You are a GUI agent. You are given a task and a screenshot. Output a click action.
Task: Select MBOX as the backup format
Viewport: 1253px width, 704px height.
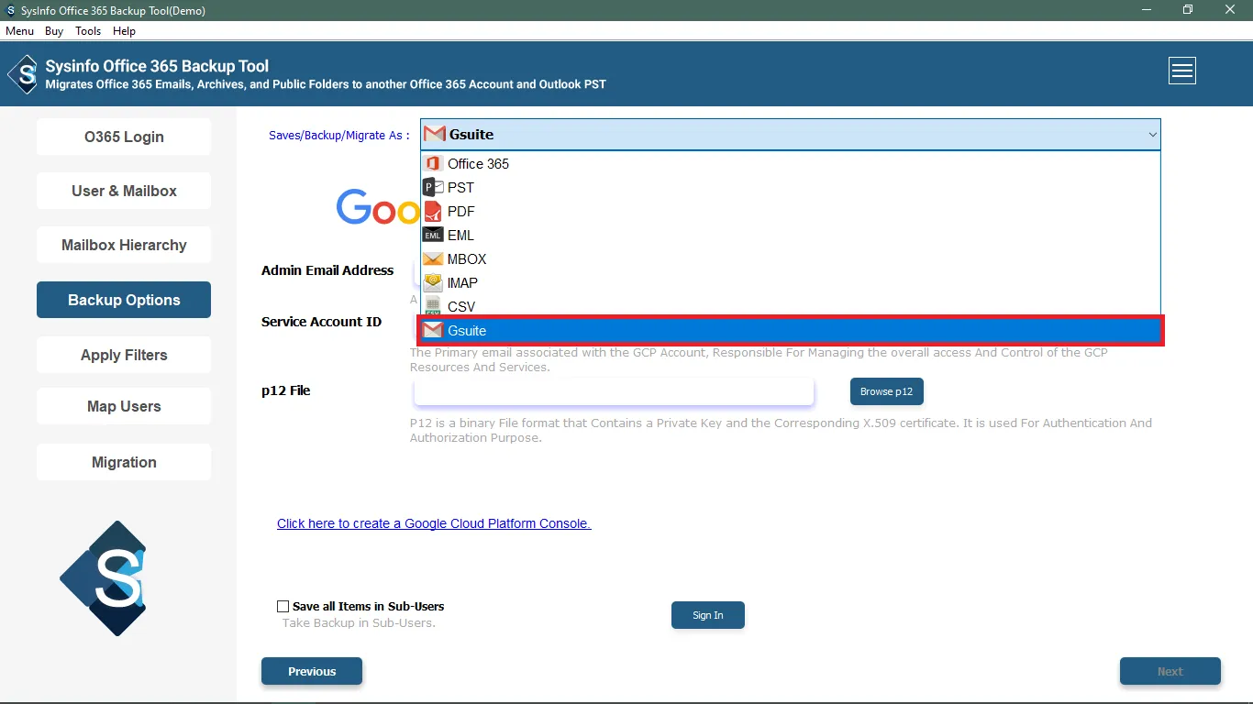(791, 258)
